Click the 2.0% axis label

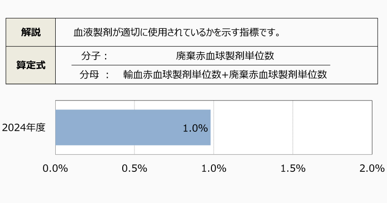coord(372,169)
